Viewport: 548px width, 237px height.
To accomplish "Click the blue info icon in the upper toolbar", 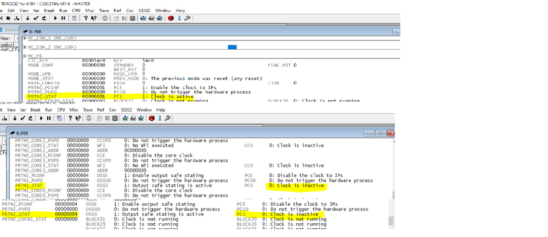I will click(x=179, y=18).
